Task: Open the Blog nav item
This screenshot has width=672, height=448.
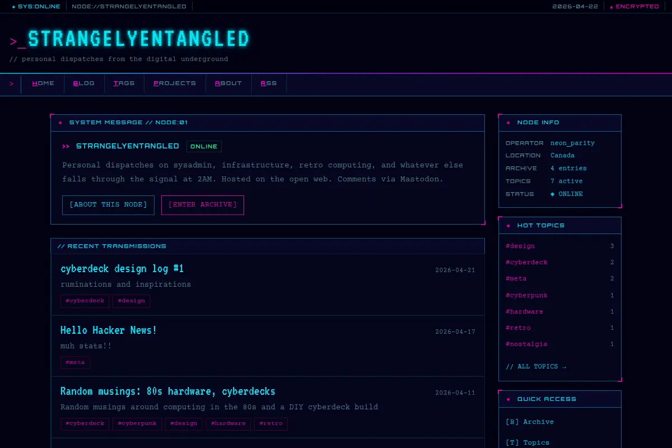Action: click(x=84, y=83)
